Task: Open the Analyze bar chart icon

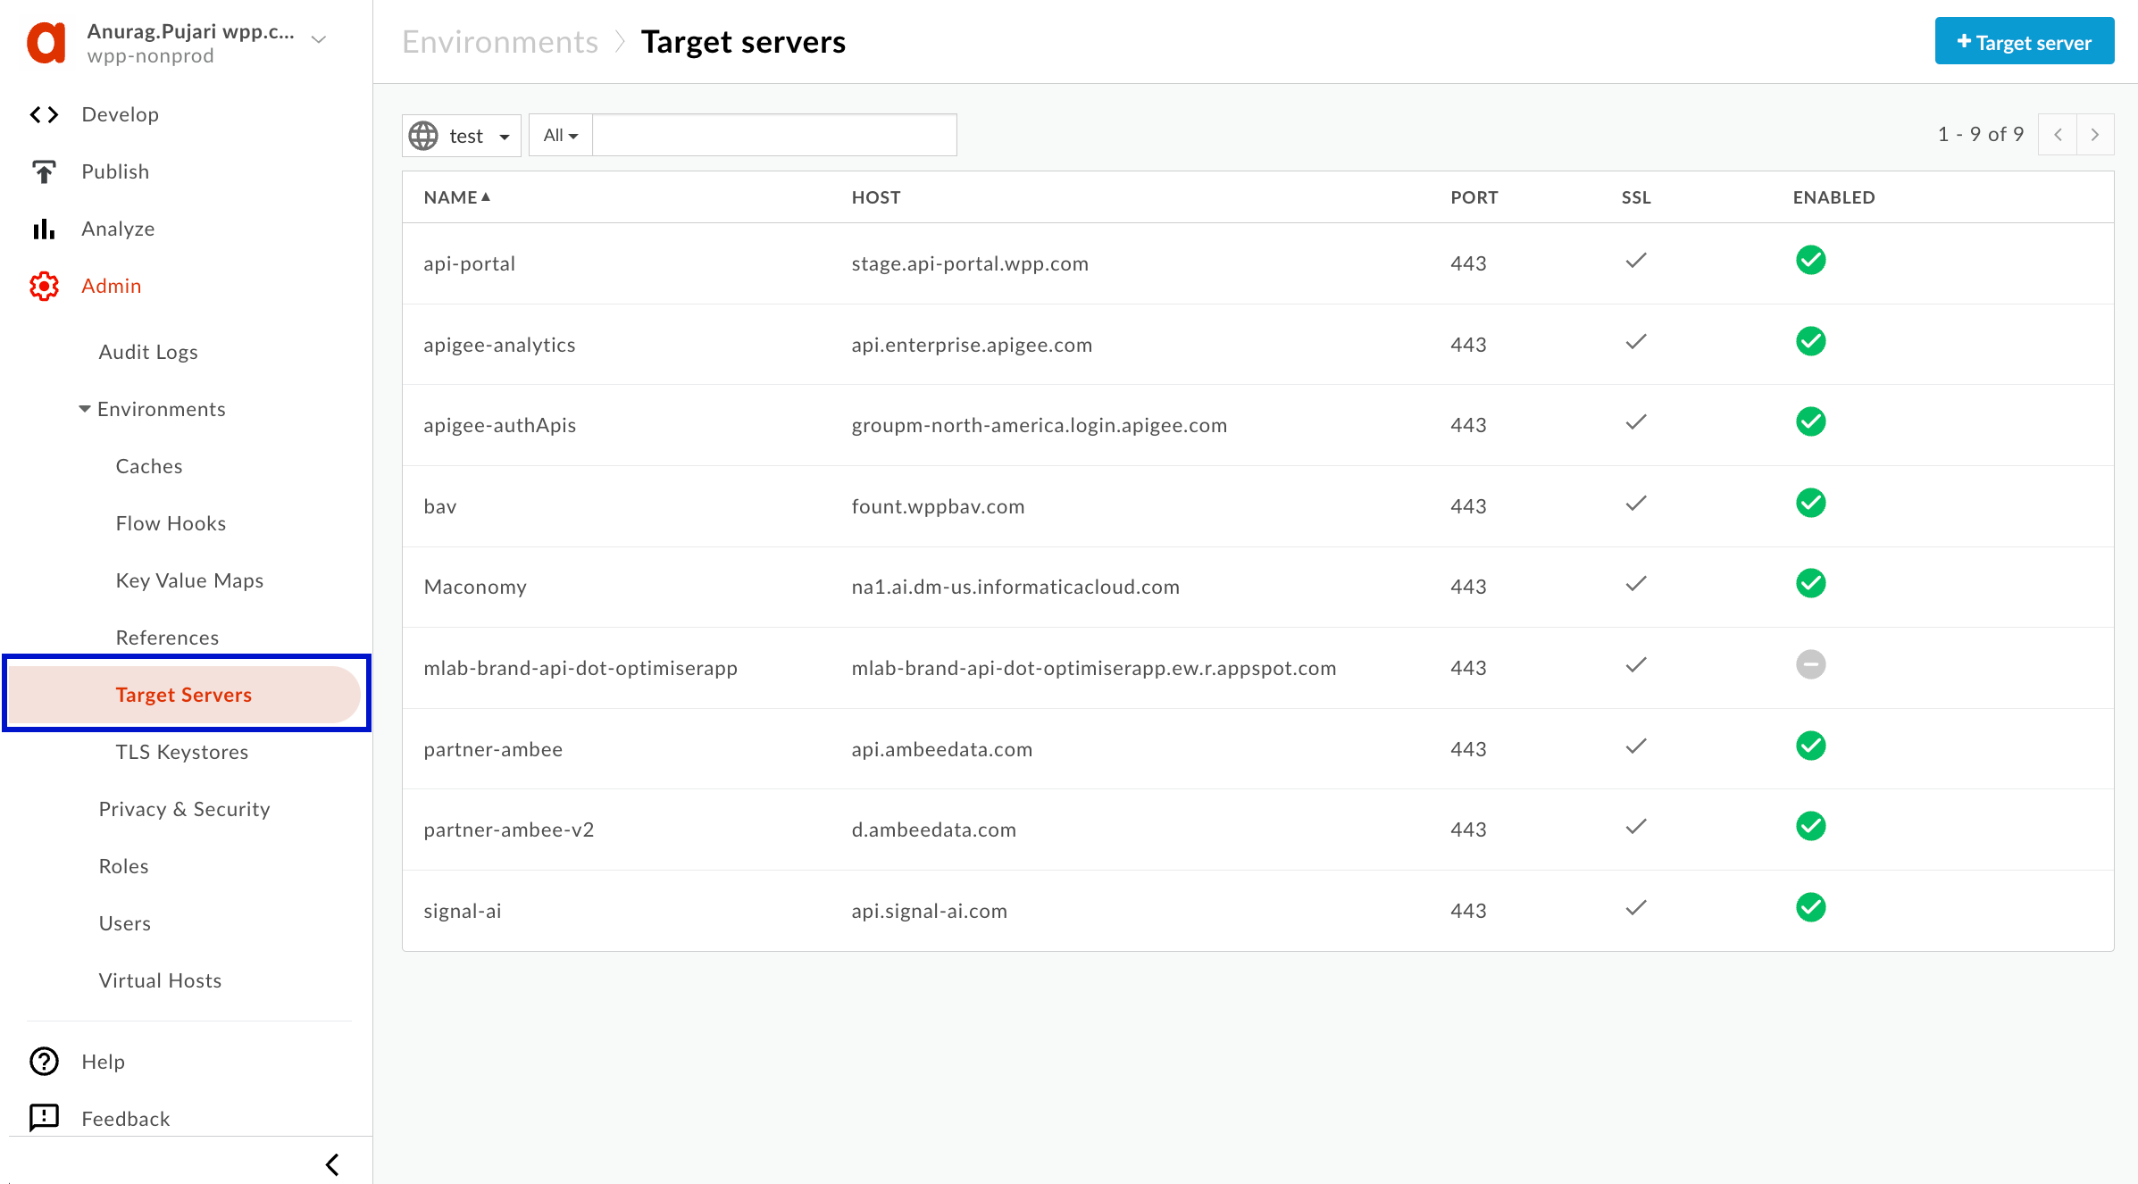Action: [44, 229]
